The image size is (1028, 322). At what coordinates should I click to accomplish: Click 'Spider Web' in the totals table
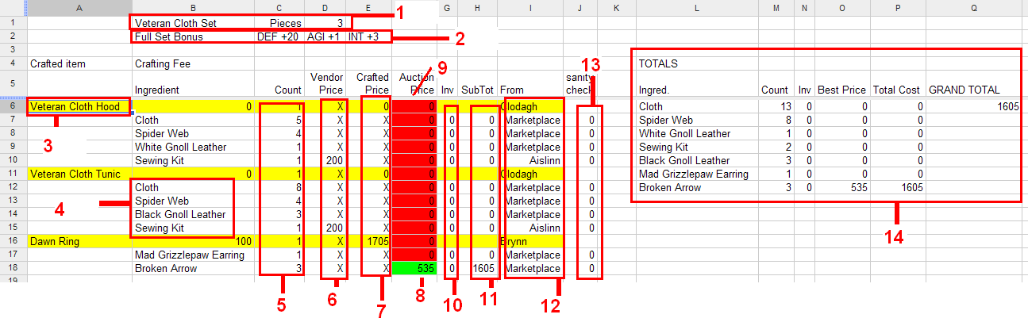696,120
